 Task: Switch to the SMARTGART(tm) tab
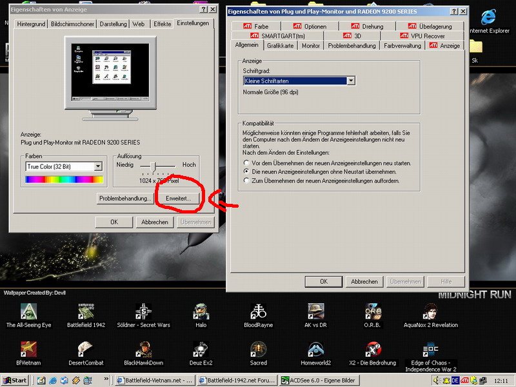278,36
